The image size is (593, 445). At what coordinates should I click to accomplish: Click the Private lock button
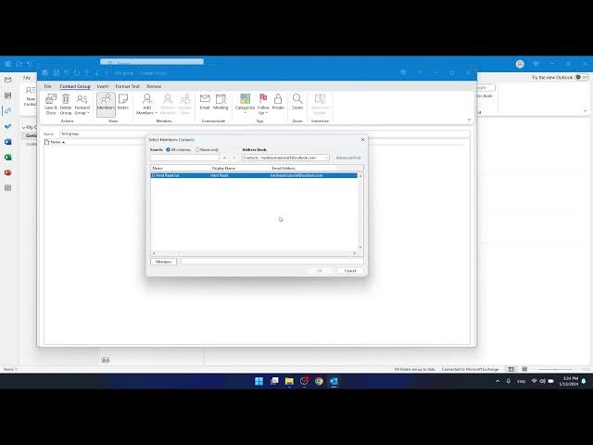tap(278, 103)
